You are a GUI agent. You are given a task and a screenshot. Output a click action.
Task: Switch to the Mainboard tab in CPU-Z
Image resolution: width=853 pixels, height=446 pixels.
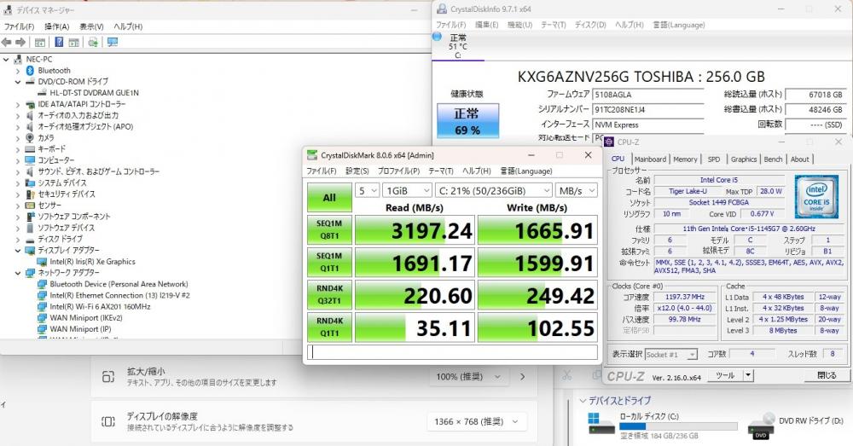pos(649,159)
